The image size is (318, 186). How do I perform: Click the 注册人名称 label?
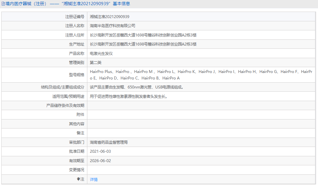(75, 26)
